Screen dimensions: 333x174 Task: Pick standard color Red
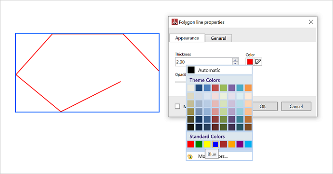[191, 144]
